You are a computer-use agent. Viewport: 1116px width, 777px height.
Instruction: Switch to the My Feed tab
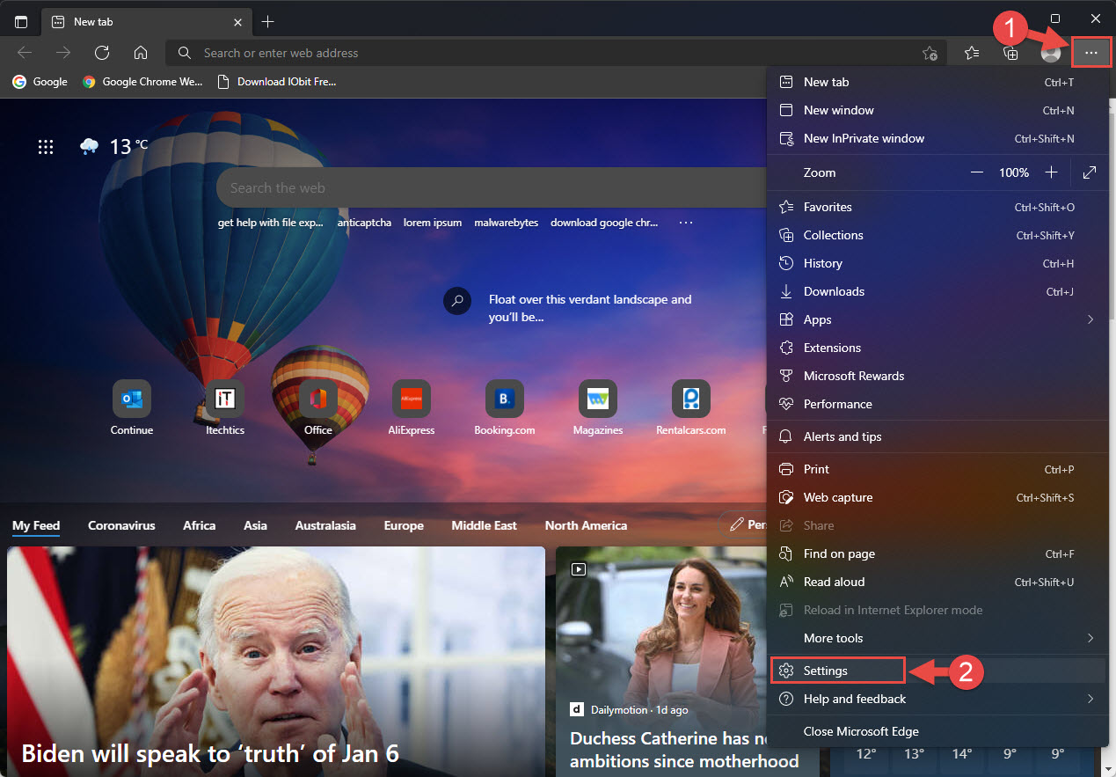pyautogui.click(x=36, y=525)
